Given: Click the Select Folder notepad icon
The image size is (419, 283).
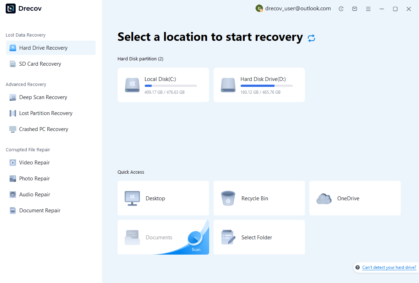Looking at the screenshot, I should pos(228,237).
